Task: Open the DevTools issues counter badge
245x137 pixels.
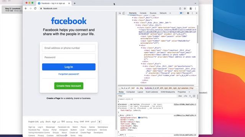Action: 181,13
